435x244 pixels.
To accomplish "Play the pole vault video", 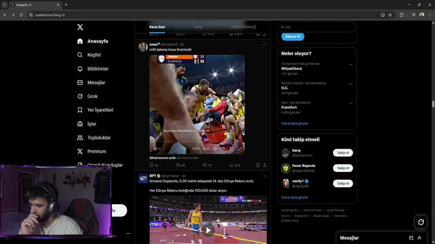I will point(208,230).
